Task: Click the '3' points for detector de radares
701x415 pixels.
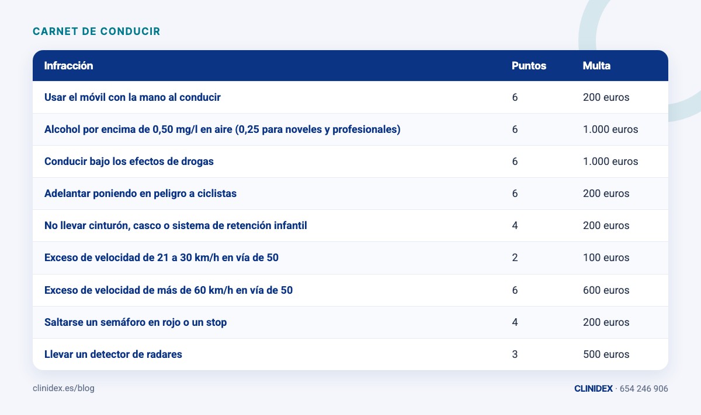Action: 515,354
